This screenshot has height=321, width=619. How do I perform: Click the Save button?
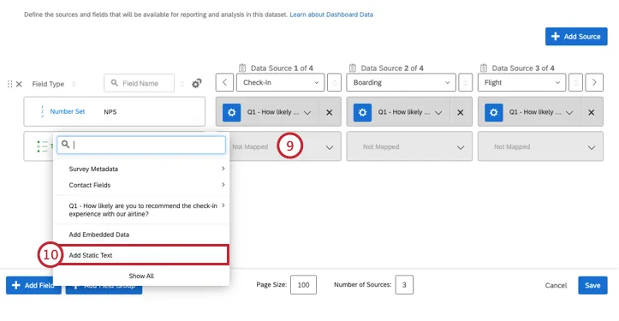[592, 285]
